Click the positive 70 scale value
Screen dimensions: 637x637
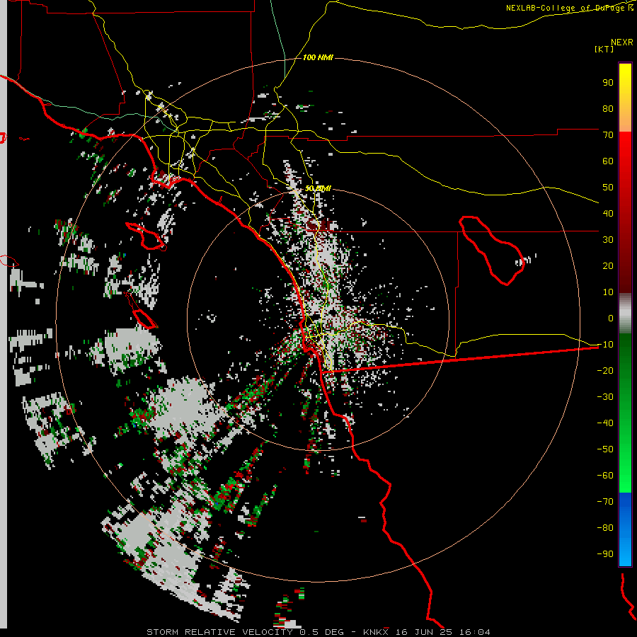point(608,135)
